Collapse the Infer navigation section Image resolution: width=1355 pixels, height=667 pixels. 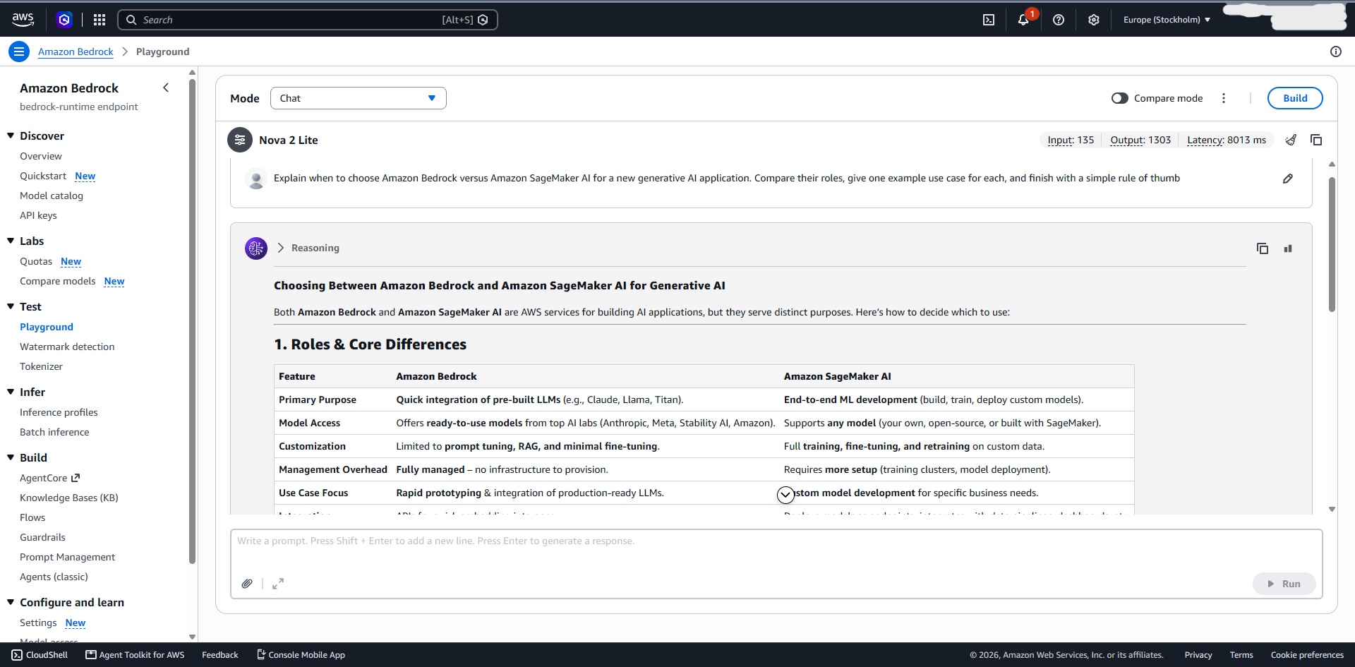point(11,392)
